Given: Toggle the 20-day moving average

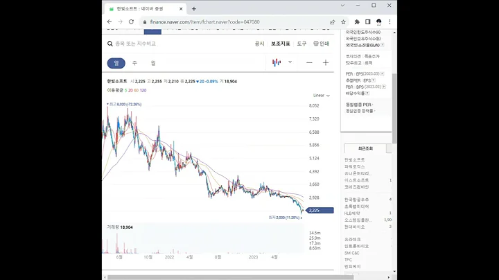Looking at the screenshot, I should [x=130, y=90].
